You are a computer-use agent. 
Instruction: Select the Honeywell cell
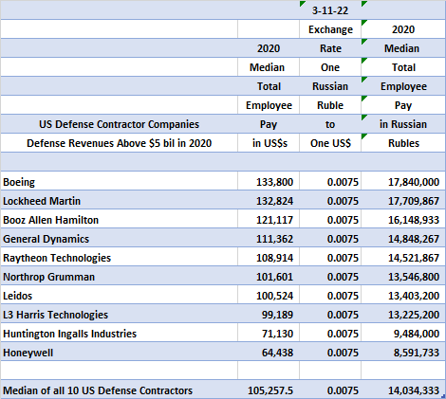(119, 353)
